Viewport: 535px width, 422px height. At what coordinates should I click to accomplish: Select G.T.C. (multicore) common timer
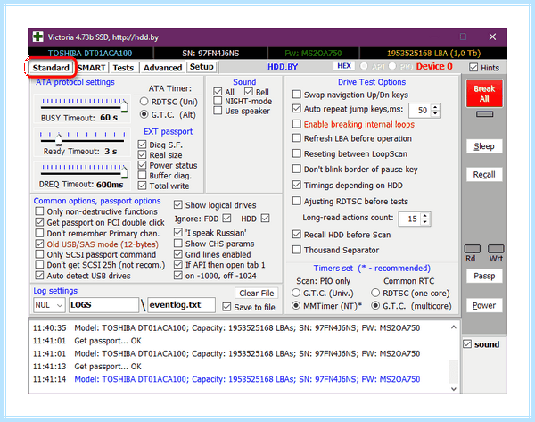point(375,306)
